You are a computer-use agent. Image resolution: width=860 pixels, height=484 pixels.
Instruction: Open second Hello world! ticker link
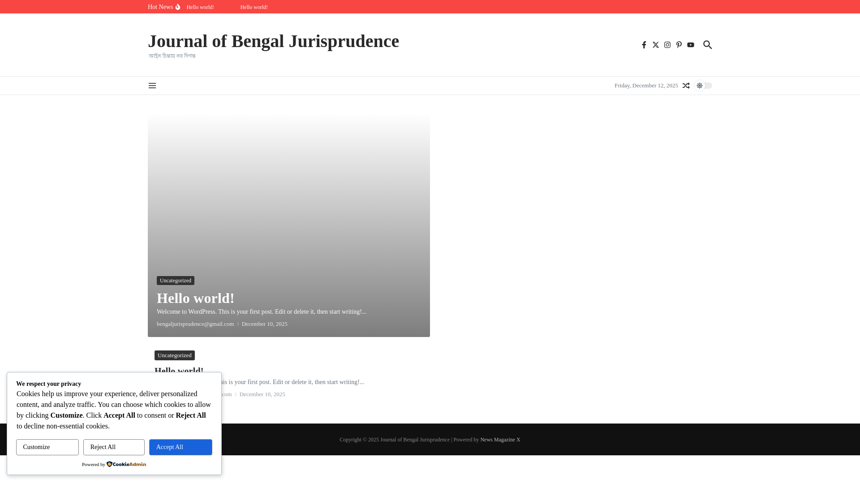(254, 7)
